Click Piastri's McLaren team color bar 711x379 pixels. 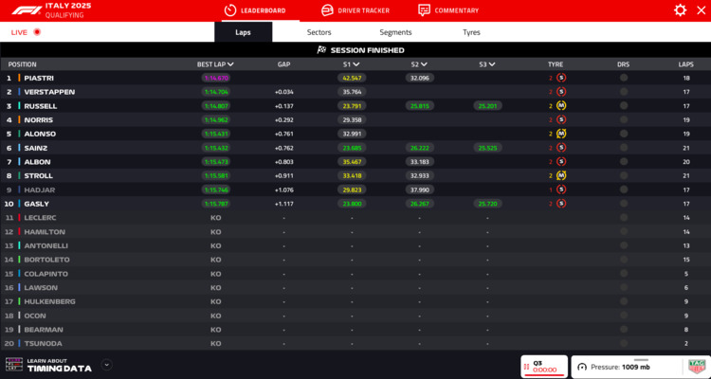(x=19, y=78)
